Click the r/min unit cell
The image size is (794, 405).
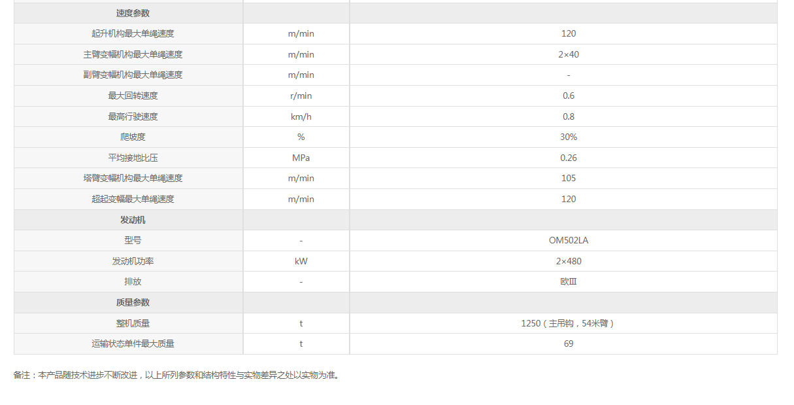click(x=301, y=96)
